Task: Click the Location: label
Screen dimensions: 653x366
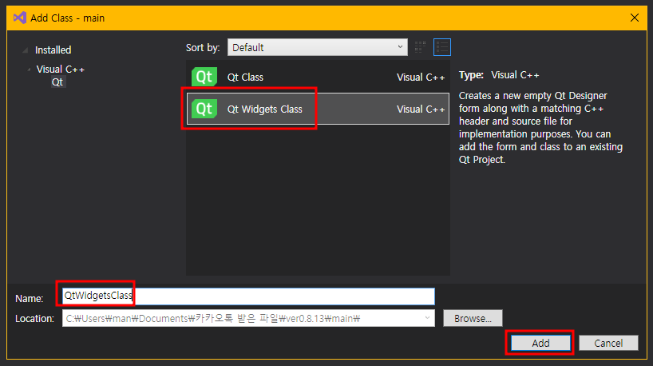Action: click(x=34, y=319)
